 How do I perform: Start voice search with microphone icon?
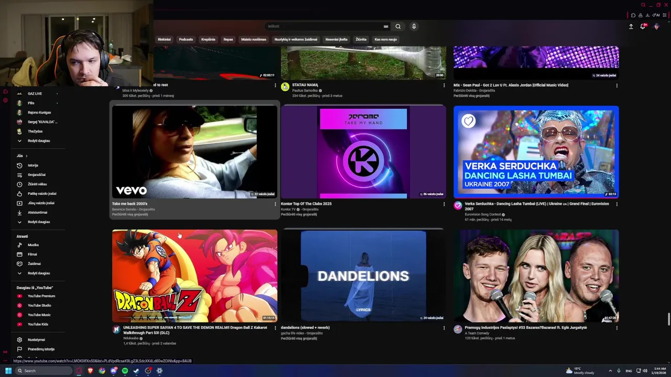[x=414, y=26]
